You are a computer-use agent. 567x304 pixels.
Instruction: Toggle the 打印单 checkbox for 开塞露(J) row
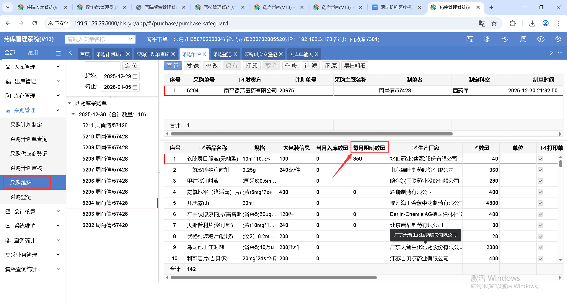(x=540, y=203)
